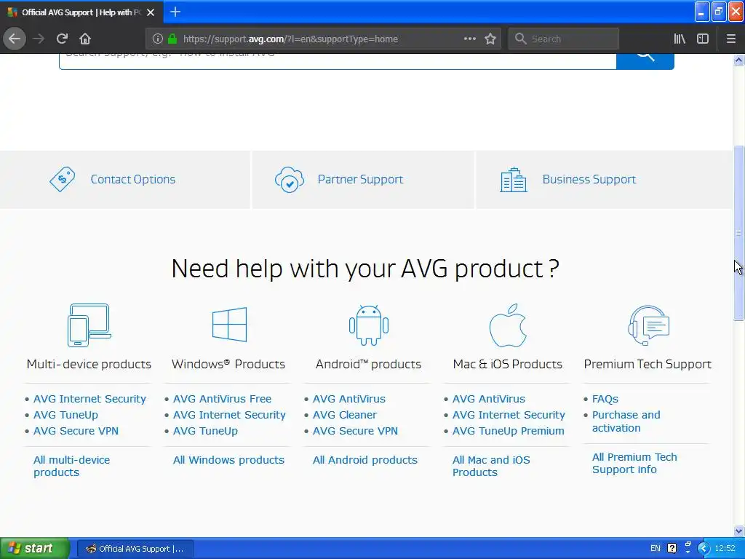
Task: Click Official AVG Support taskbar button
Action: coord(135,549)
